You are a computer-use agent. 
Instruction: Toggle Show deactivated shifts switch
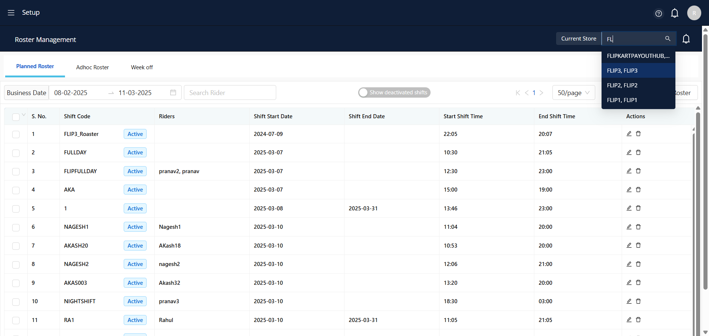point(394,92)
